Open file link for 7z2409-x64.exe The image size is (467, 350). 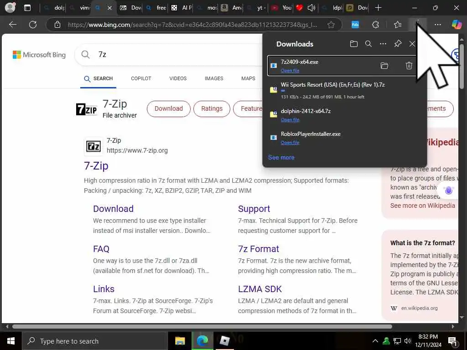[290, 71]
